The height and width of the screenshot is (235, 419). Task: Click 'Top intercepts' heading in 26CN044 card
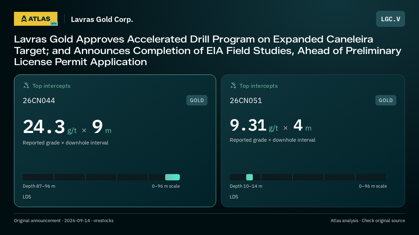pos(51,86)
